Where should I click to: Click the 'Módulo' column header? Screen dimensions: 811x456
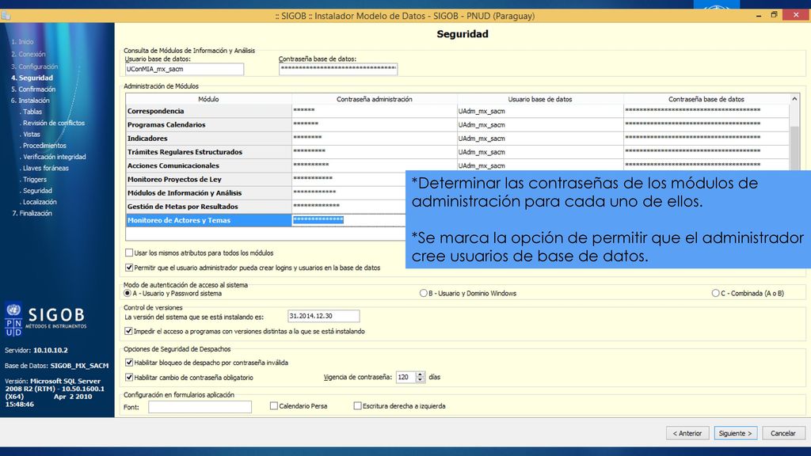coord(208,99)
